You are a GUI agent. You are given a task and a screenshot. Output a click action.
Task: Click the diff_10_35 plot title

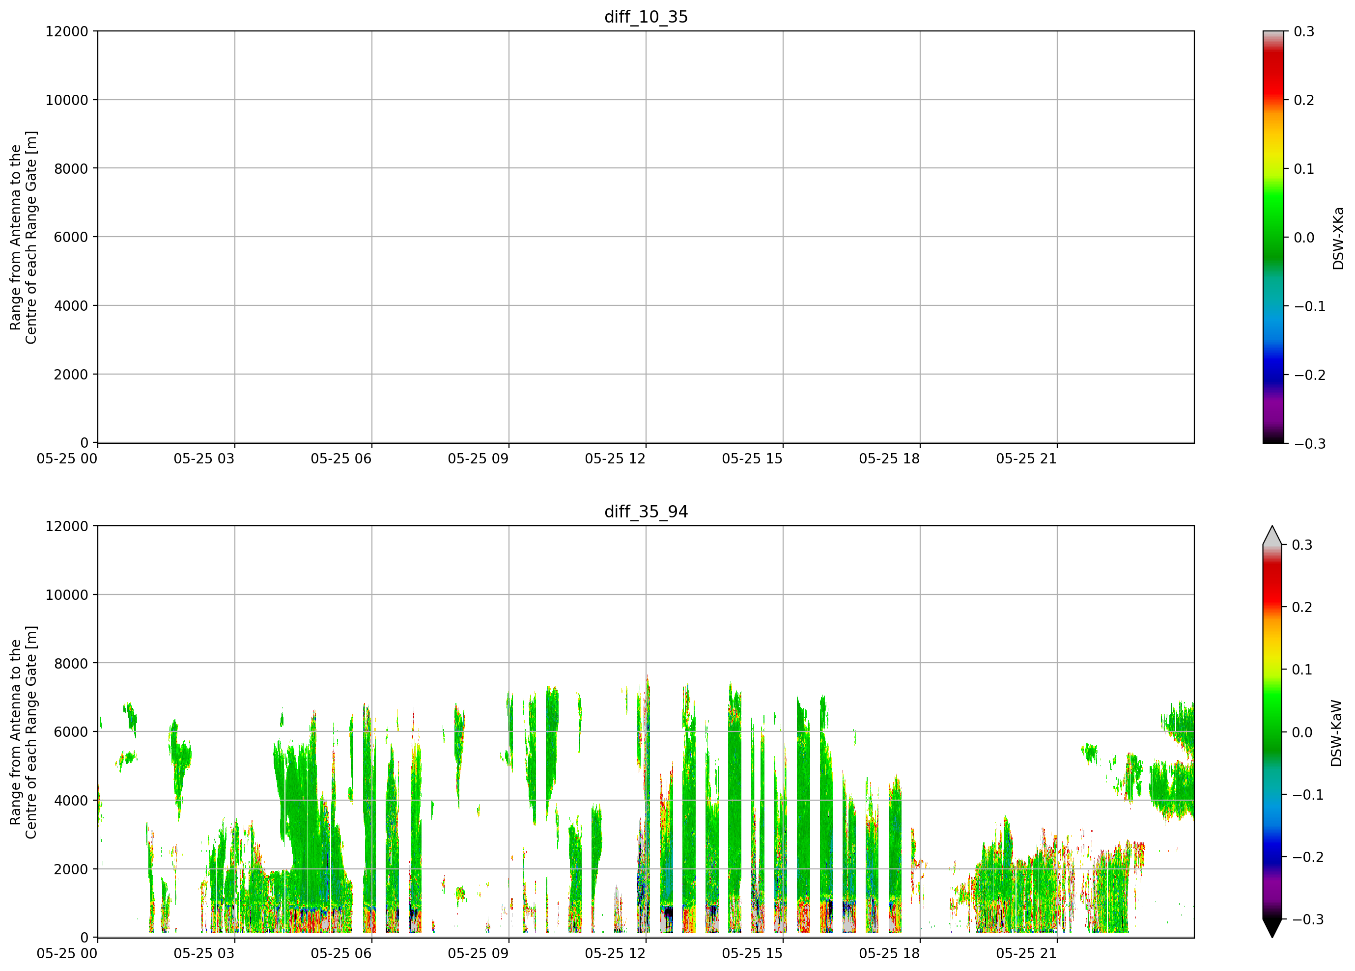pos(646,17)
